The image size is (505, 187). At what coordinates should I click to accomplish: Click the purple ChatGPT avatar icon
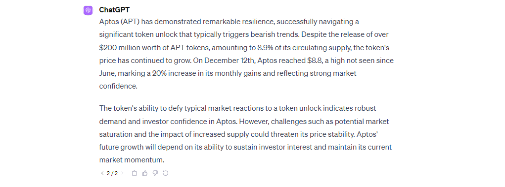tap(88, 10)
